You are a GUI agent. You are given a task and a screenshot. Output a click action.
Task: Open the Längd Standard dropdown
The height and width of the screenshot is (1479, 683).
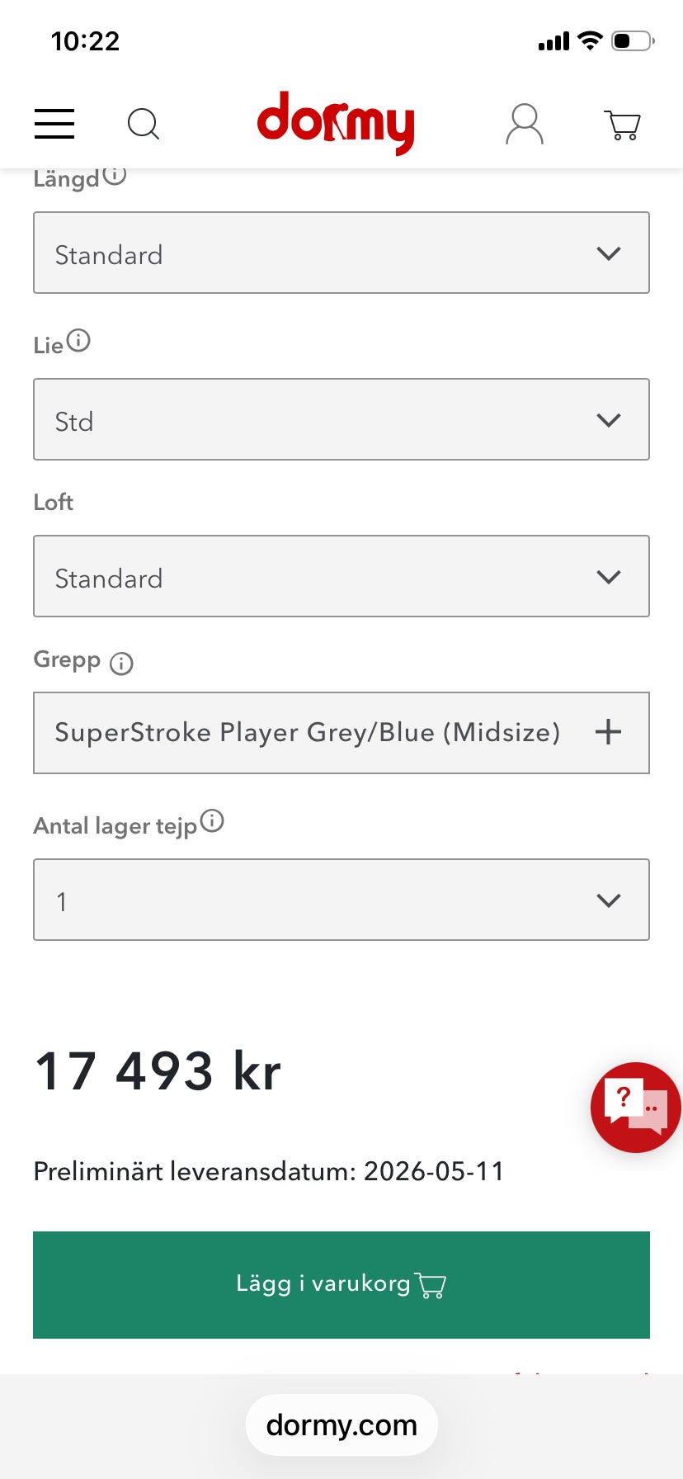coord(341,253)
